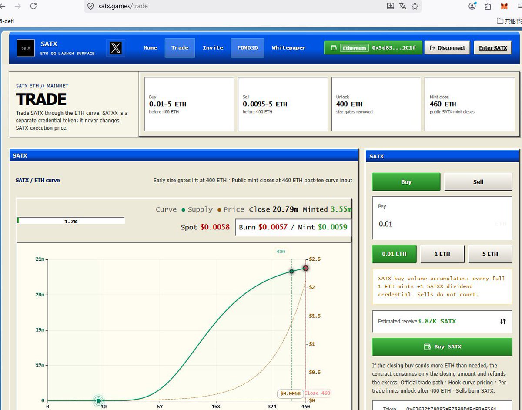This screenshot has height=410, width=522.
Task: Click the browser address bar URL
Action: (123, 6)
